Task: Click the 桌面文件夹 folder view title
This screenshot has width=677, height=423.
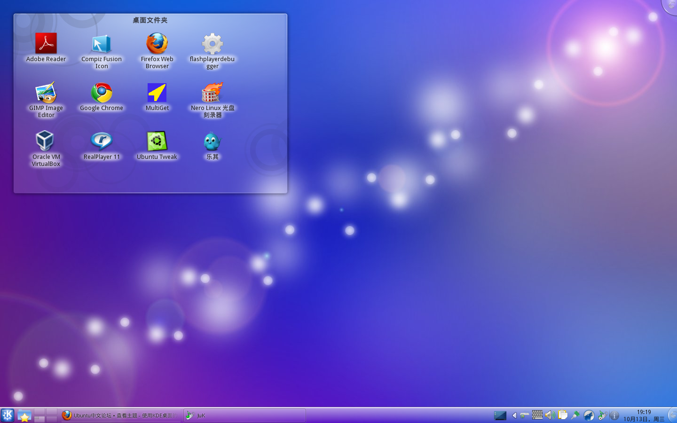Action: tap(150, 20)
